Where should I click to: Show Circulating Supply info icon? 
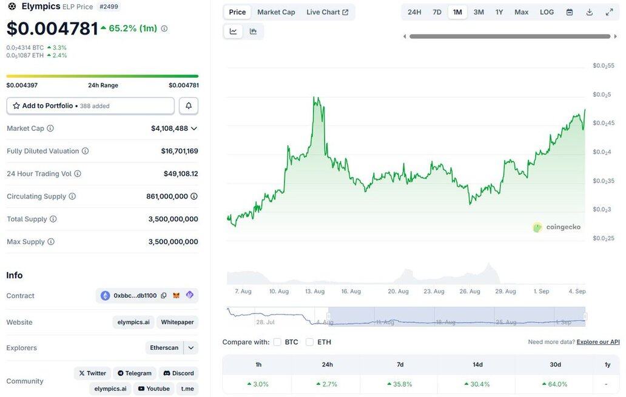[72, 196]
